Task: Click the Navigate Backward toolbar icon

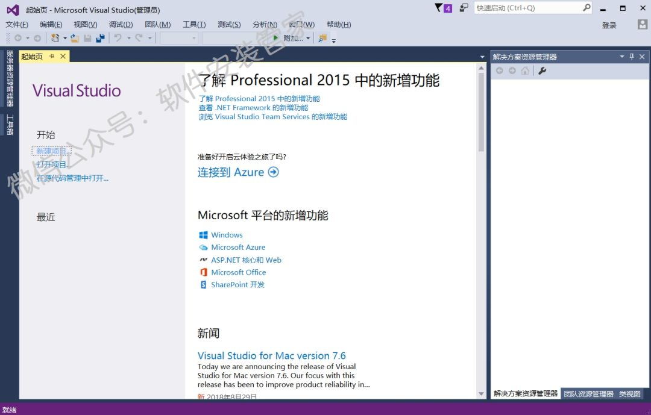Action: coord(18,38)
